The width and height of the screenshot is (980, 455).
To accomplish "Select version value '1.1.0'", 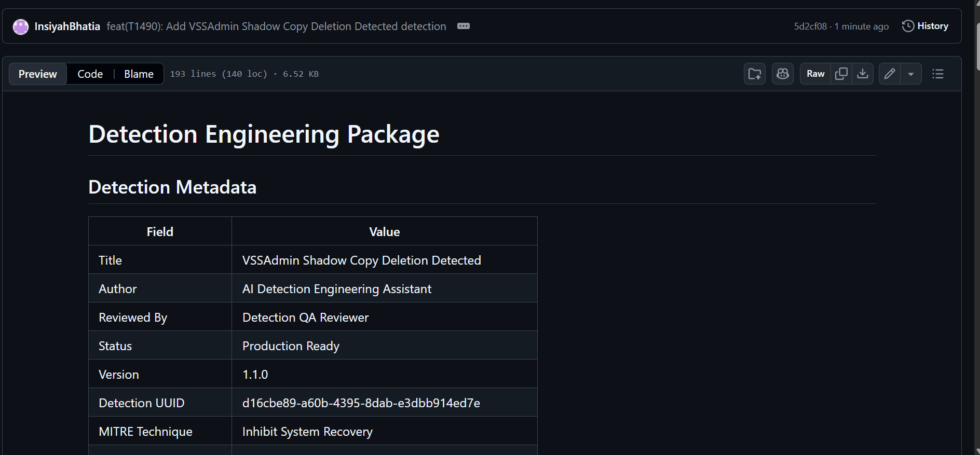I will [x=255, y=375].
